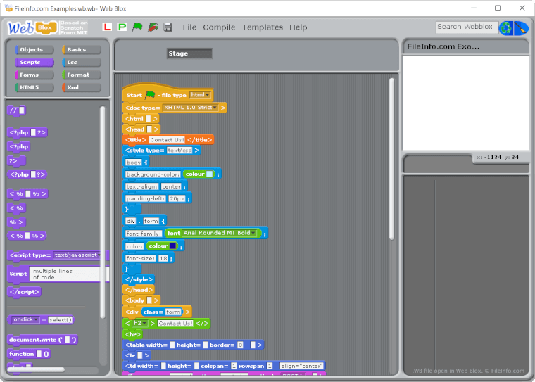
Task: Click the red-and-green flag toolbar icon
Action: [x=152, y=27]
